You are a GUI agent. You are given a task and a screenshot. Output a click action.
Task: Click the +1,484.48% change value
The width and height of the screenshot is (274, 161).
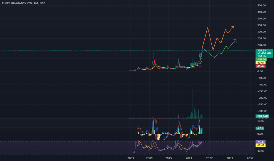[264, 53]
